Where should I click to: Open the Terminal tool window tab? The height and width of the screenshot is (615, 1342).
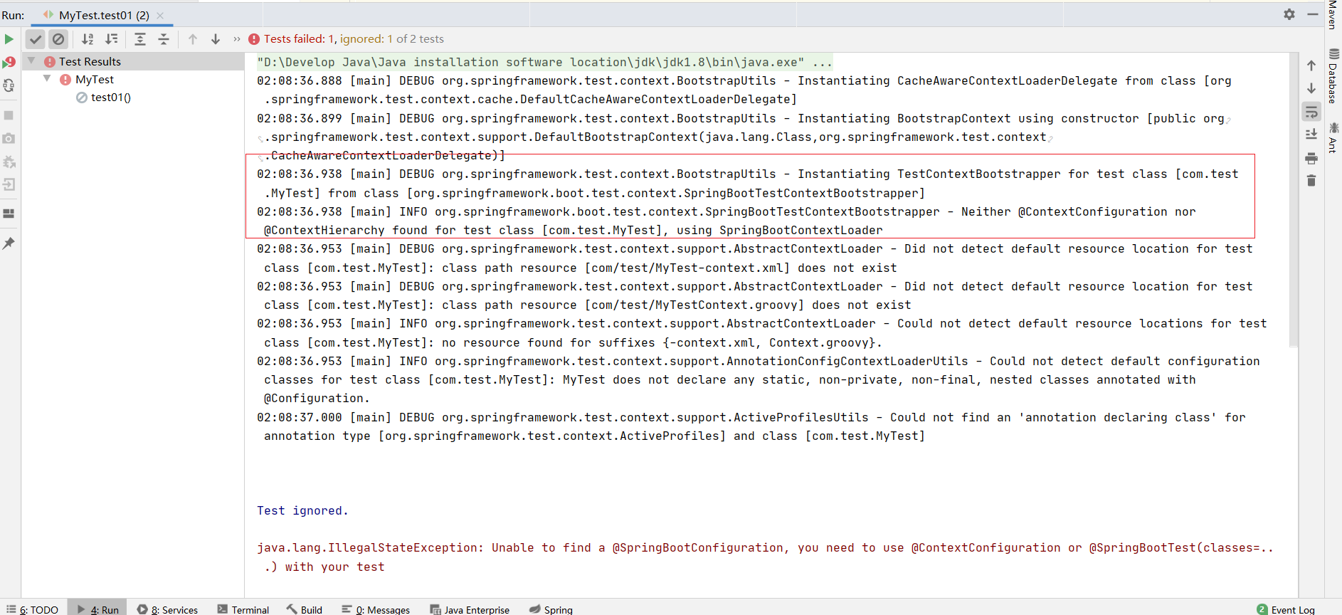(243, 609)
